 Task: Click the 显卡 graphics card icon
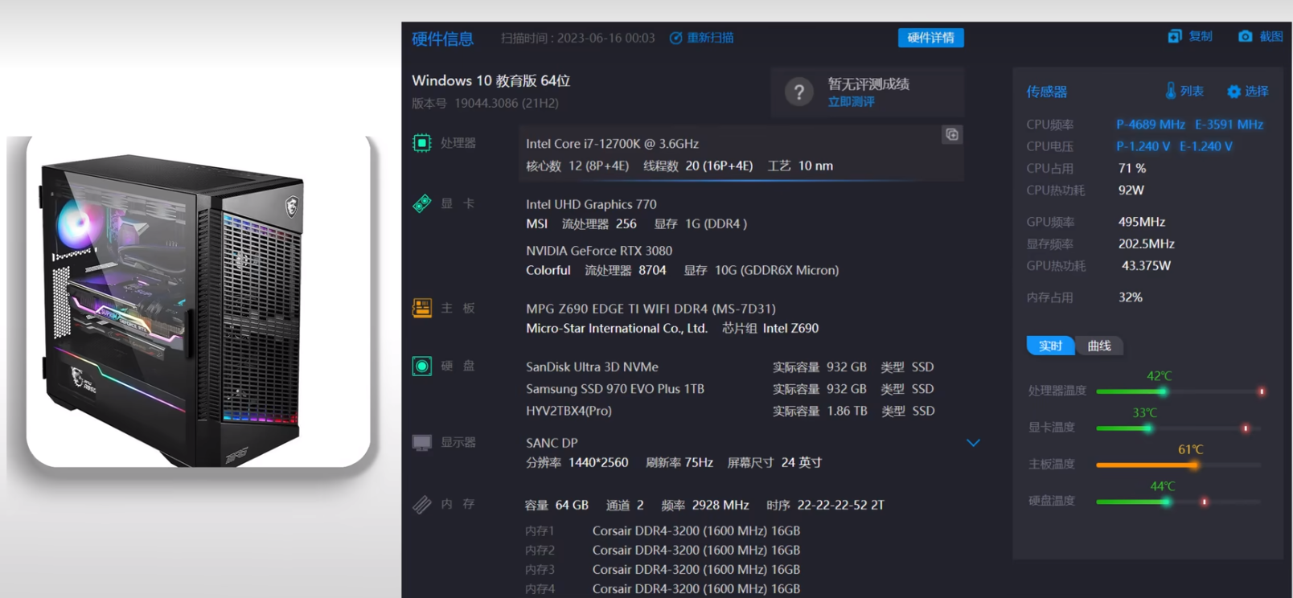[x=422, y=203]
